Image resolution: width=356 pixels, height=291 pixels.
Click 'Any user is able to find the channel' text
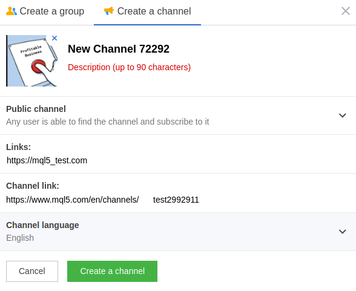(73, 122)
